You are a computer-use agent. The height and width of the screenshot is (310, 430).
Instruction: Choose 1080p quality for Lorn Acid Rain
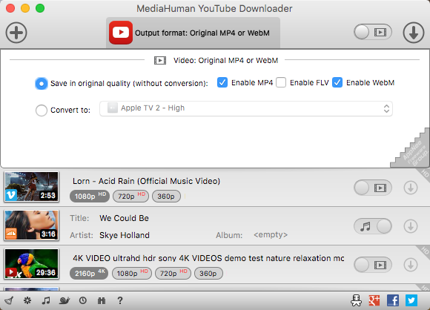90,196
